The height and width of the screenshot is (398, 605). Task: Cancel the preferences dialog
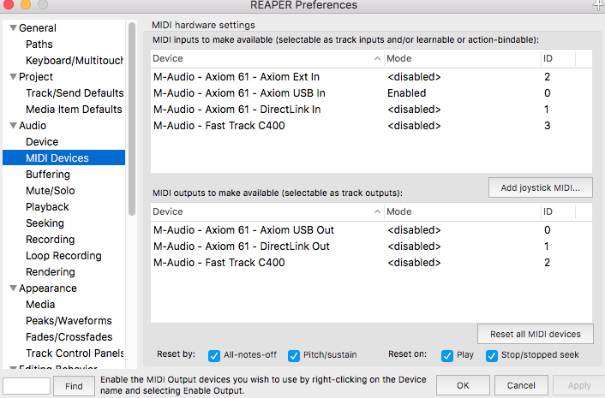click(x=521, y=385)
